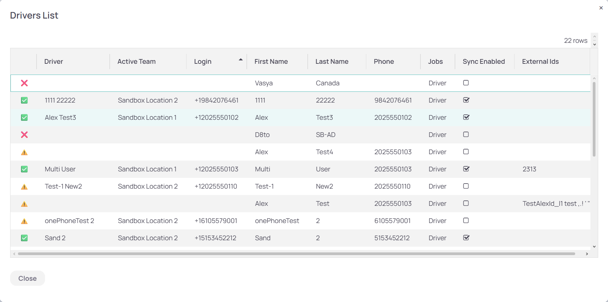The width and height of the screenshot is (608, 302).
Task: Close the Drivers List dialog with the X
Action: [601, 8]
